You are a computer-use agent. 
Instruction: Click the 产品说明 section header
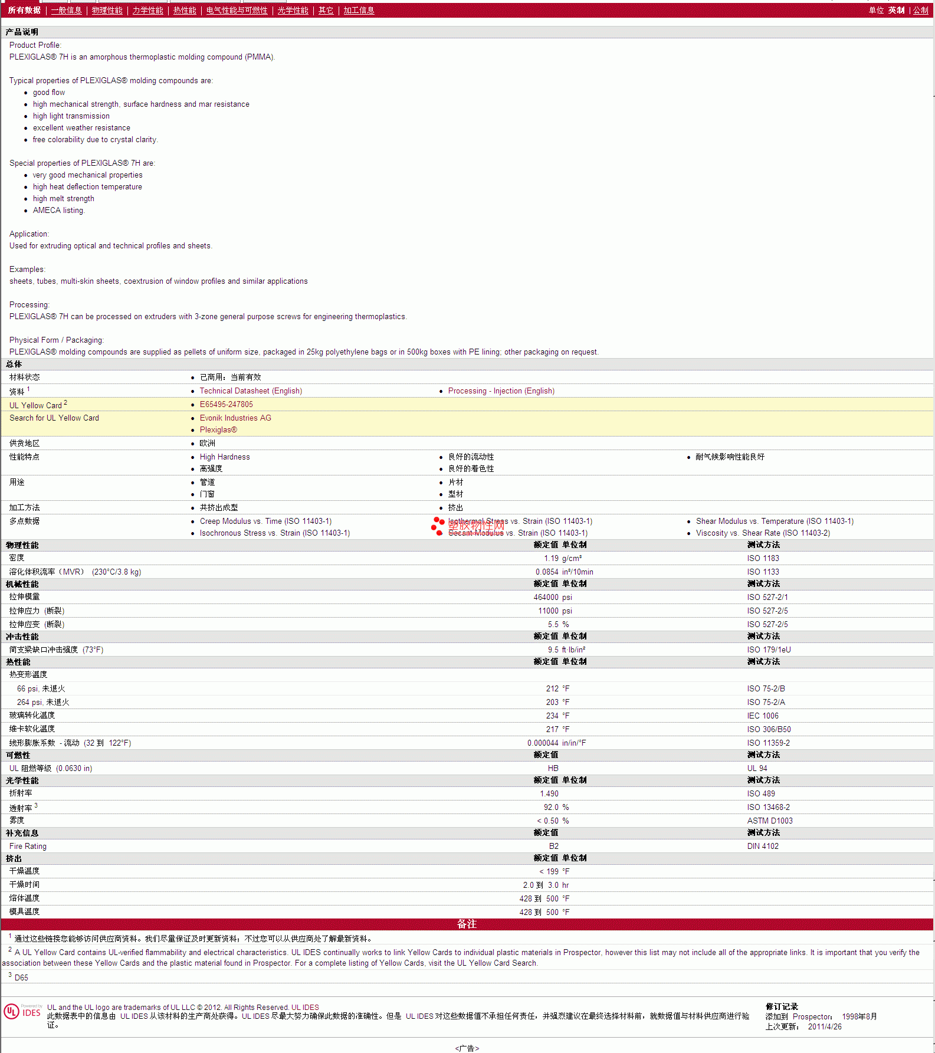[22, 32]
